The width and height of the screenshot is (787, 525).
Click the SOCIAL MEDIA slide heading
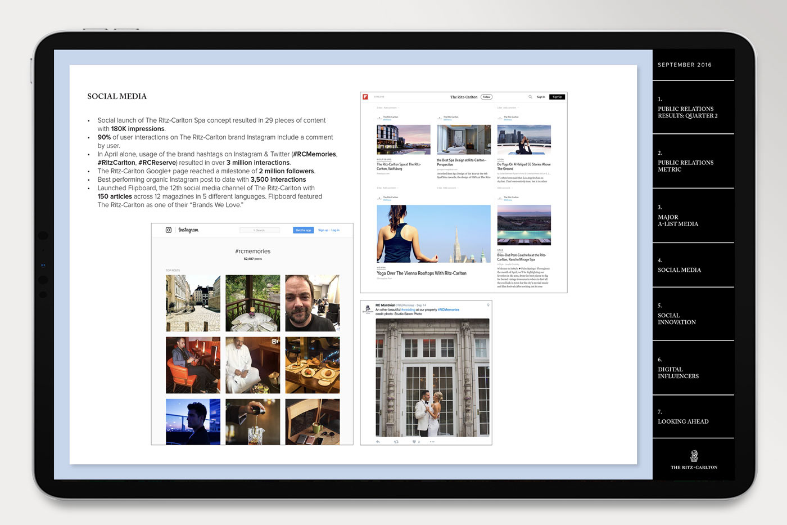(117, 96)
